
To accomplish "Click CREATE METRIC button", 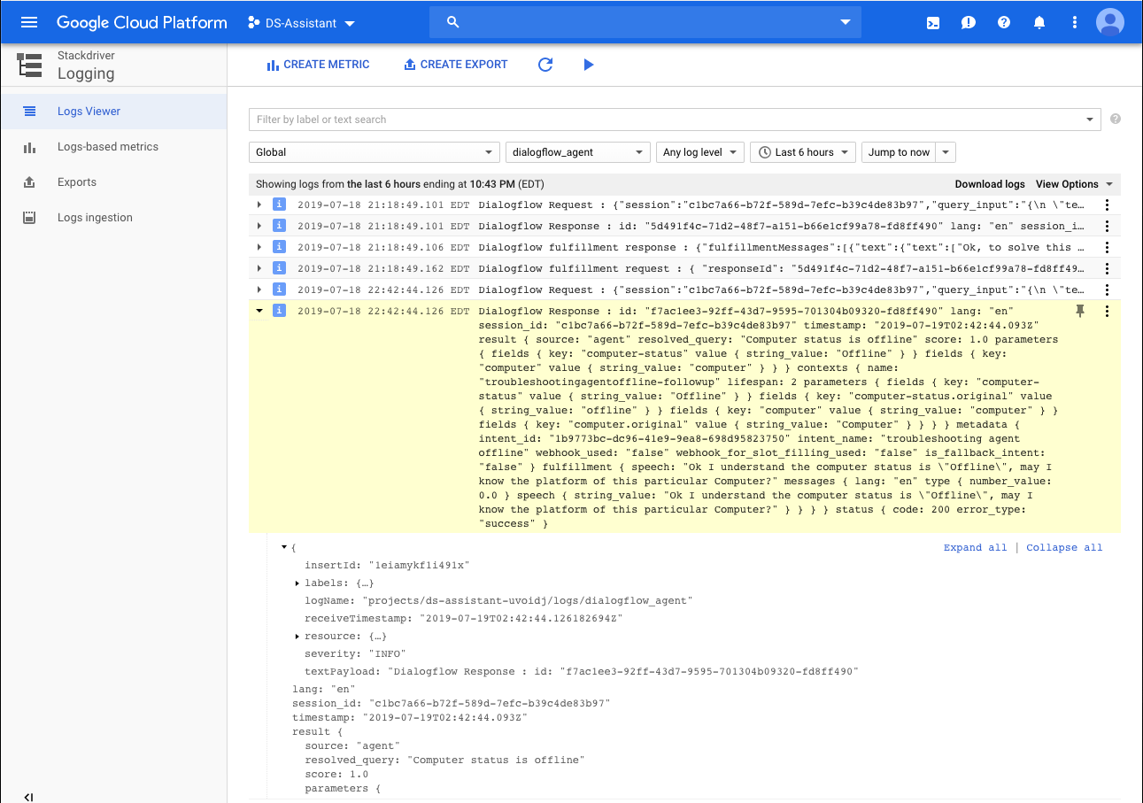I will coord(318,65).
